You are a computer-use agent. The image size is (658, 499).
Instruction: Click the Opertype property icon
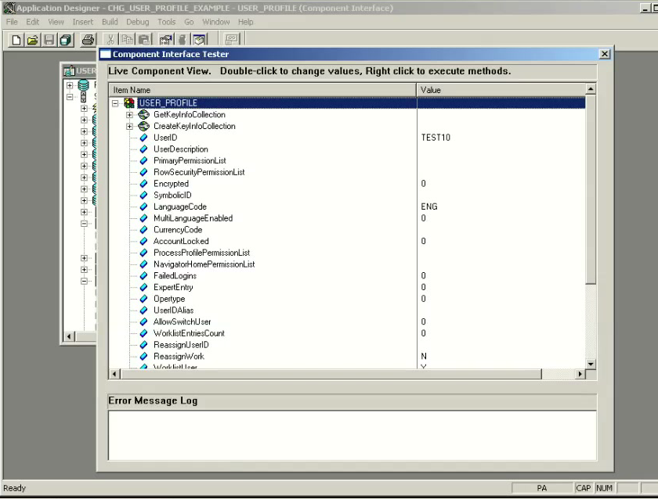(143, 299)
